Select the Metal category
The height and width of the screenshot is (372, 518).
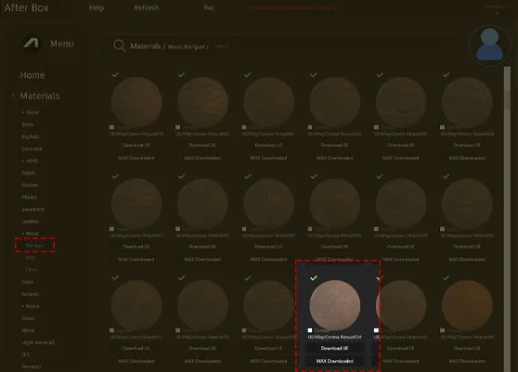(28, 330)
